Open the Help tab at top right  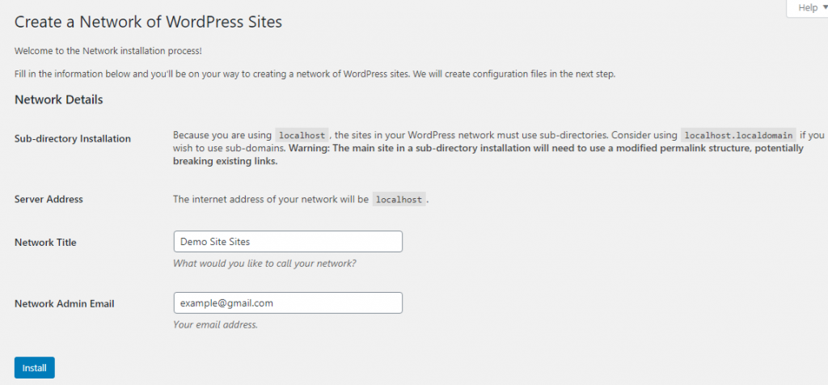[x=808, y=8]
